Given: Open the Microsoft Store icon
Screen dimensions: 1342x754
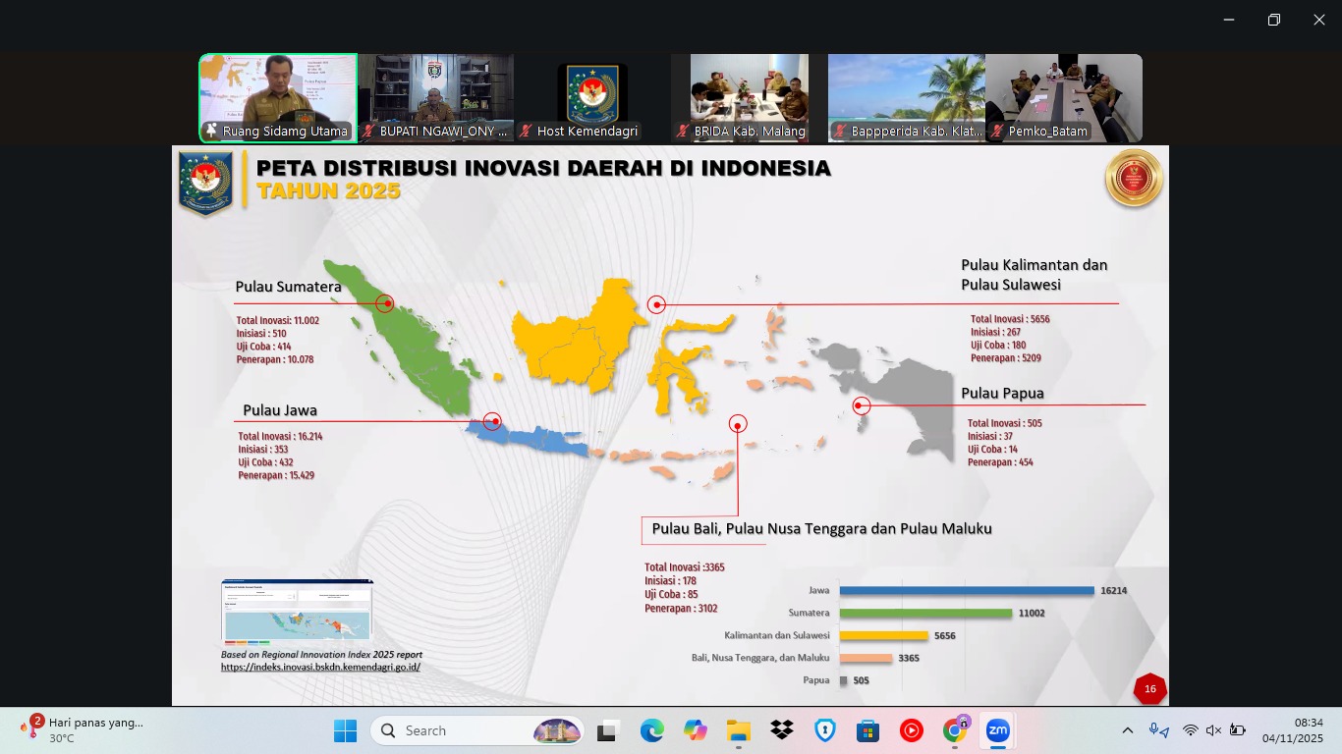Looking at the screenshot, I should point(867,730).
